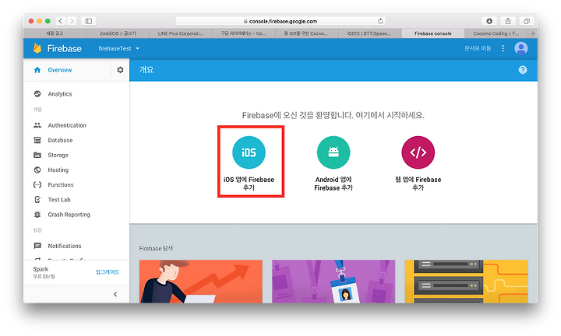Open the Safari share button
Screen dimensions: 561x336
pyautogui.click(x=508, y=21)
